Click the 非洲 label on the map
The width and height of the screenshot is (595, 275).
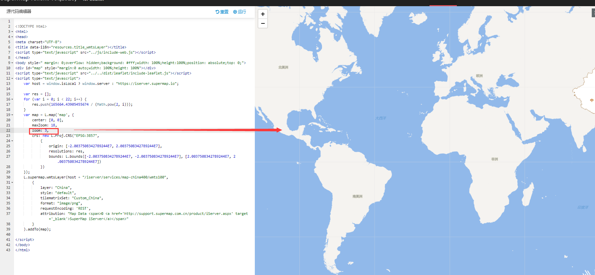[x=495, y=159]
